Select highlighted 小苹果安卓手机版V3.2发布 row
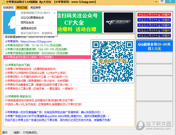The height and width of the screenshot is (135, 176). click(x=47, y=57)
